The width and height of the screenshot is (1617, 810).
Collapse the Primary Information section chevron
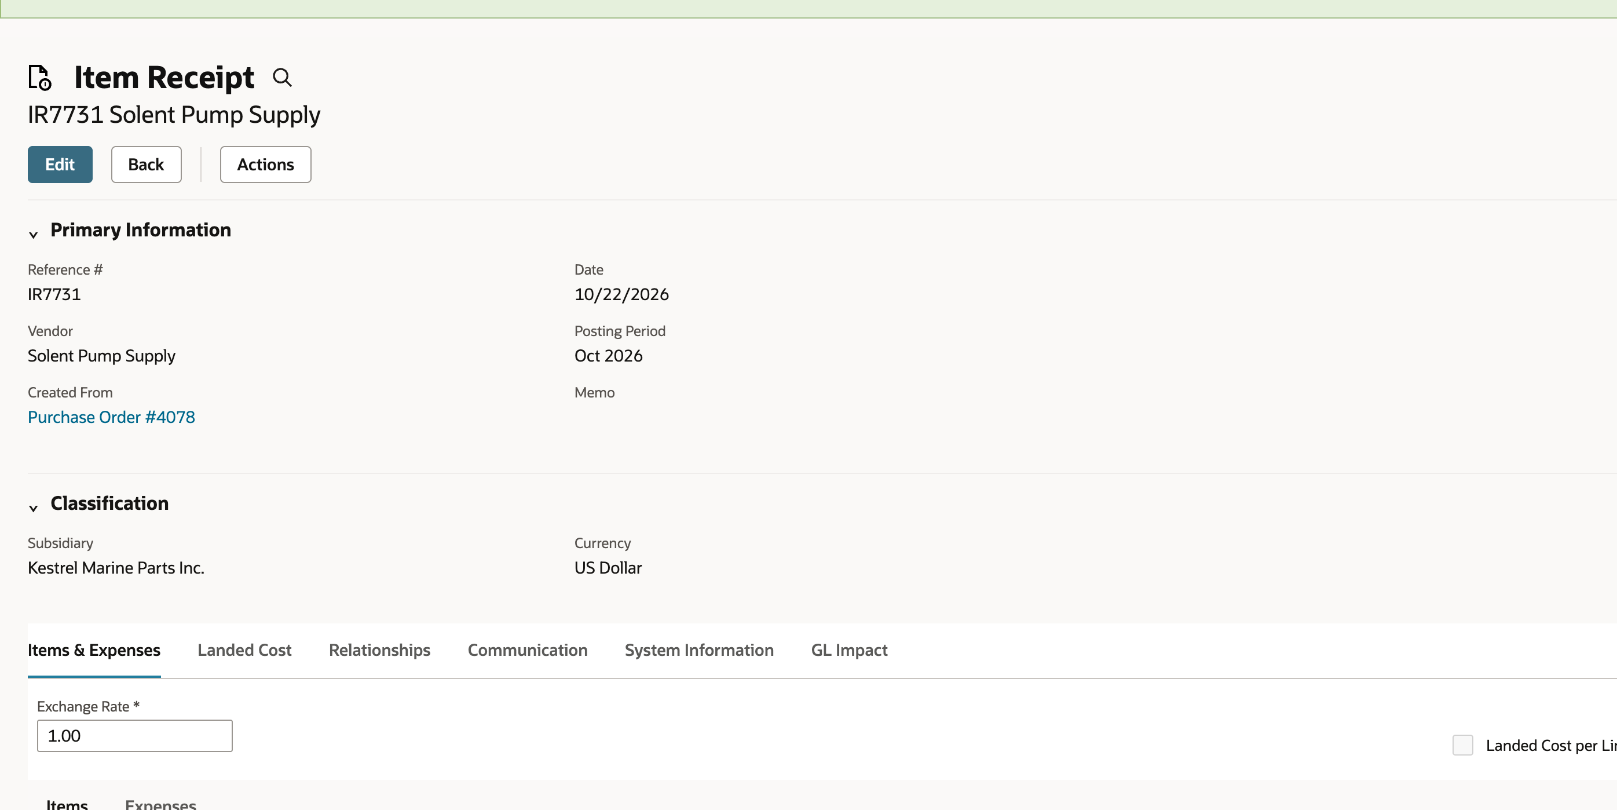click(33, 234)
